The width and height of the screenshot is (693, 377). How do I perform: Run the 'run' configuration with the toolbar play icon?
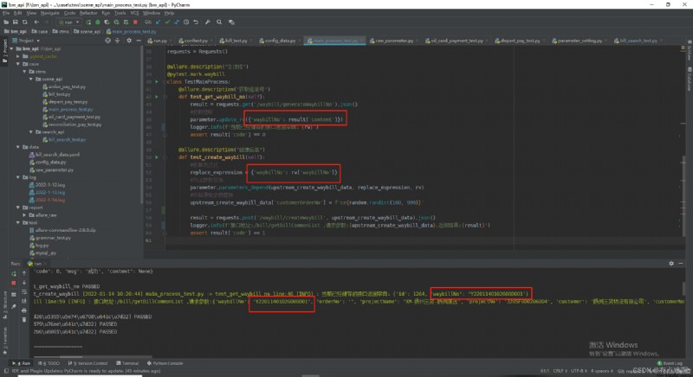(x=88, y=22)
